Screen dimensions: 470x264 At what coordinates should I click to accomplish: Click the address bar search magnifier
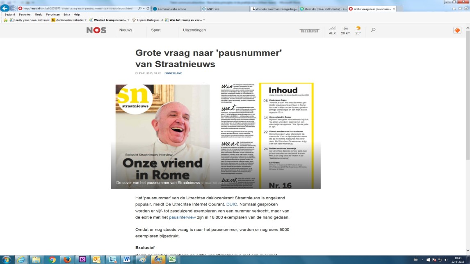click(x=140, y=9)
